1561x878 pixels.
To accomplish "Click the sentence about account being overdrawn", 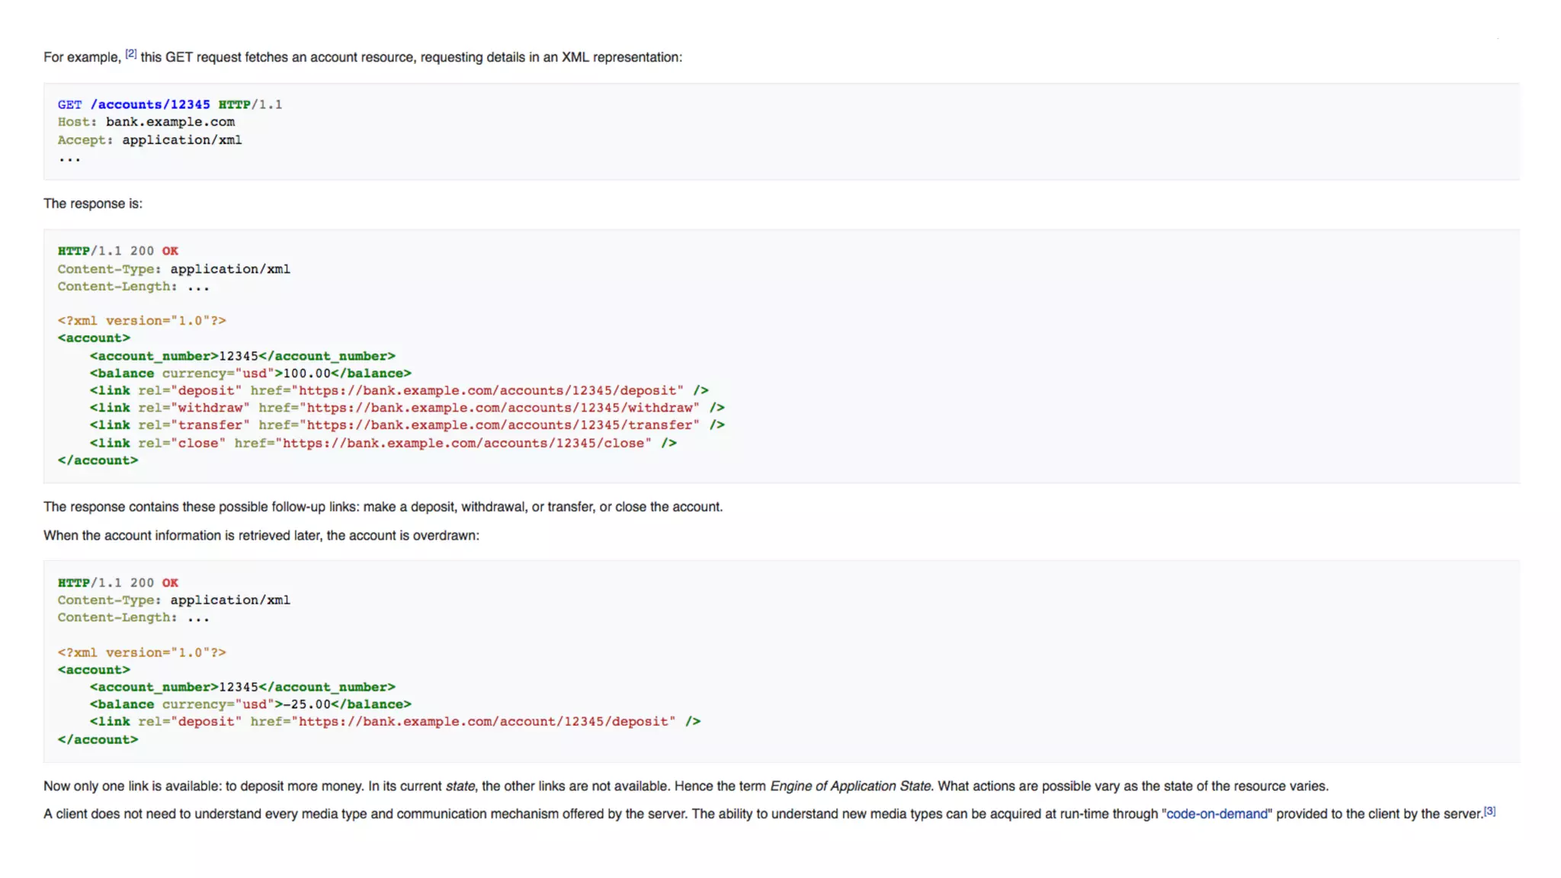I will (261, 536).
